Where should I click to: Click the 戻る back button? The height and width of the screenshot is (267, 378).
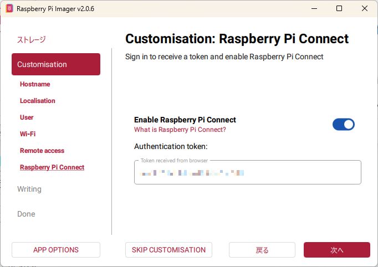[x=262, y=250]
